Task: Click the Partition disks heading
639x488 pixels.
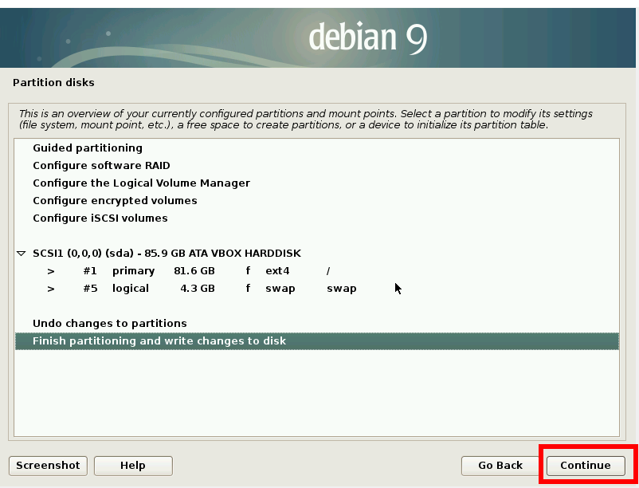Action: tap(53, 82)
